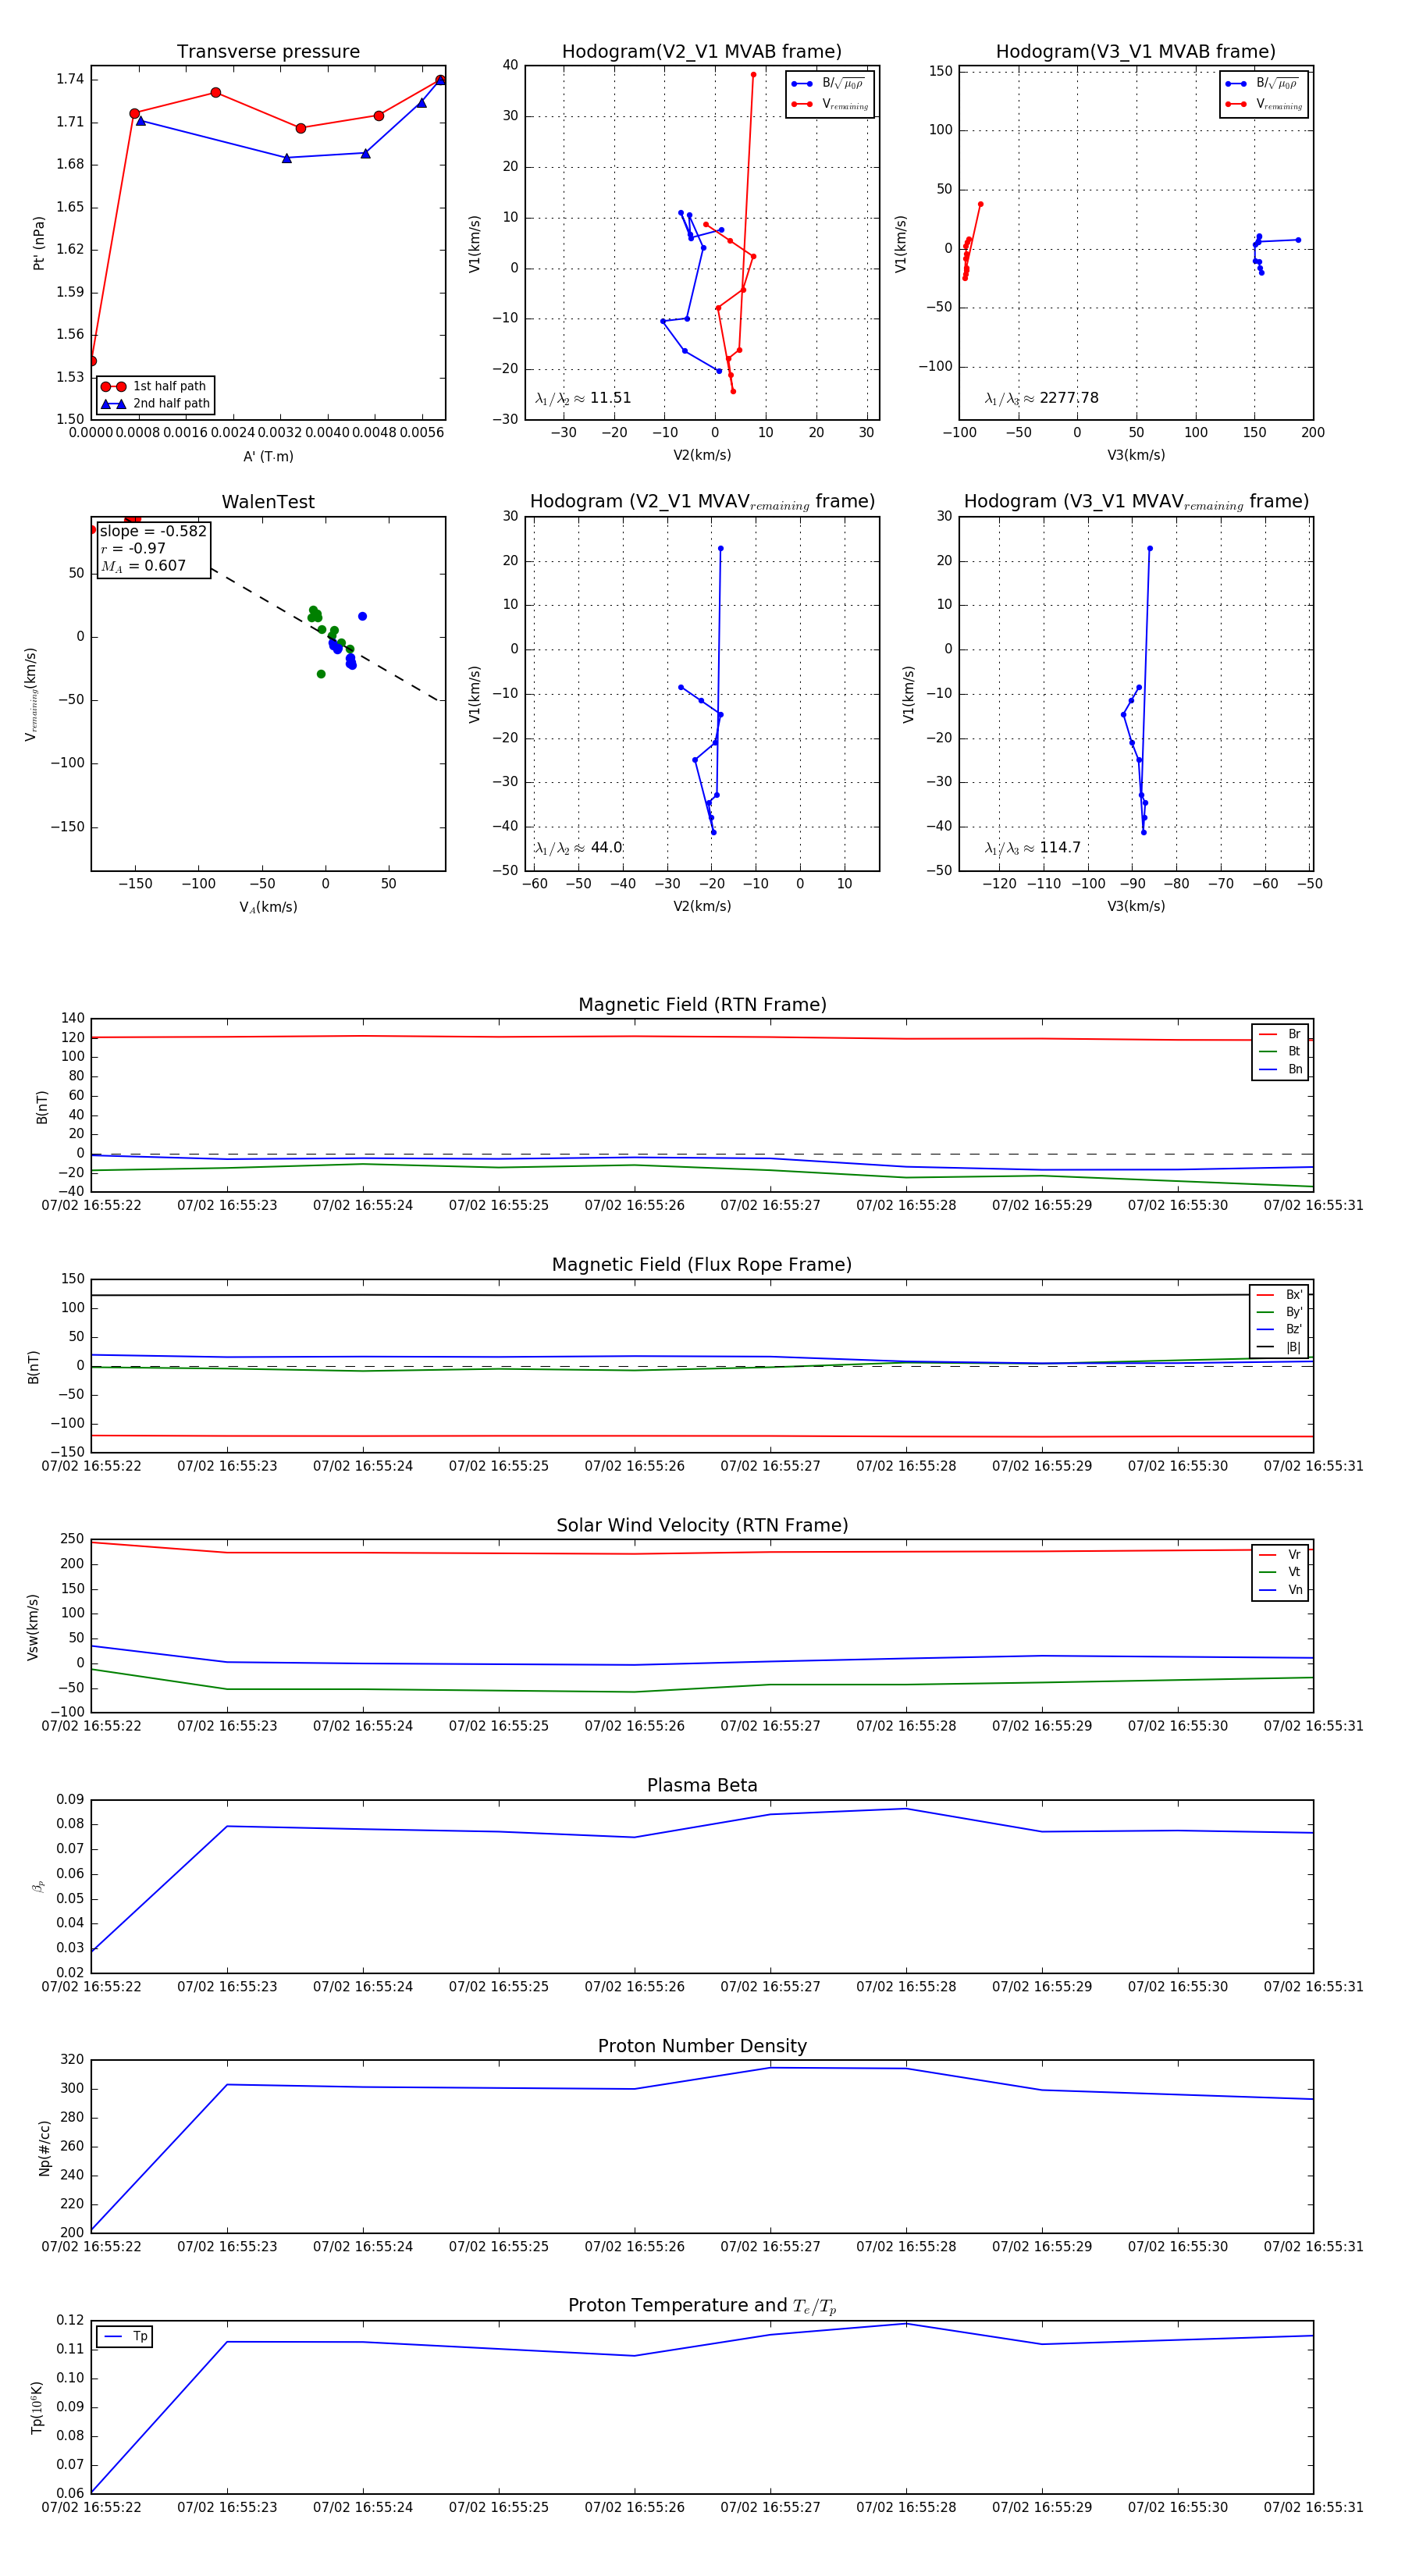Click the λ1/λ2 ≈ 44.0 label
Viewport: 1405px width, 2576px height.
[578, 848]
